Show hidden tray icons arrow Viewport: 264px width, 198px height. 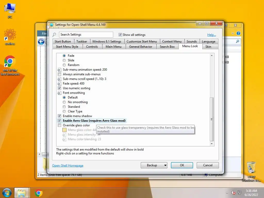(x=227, y=193)
